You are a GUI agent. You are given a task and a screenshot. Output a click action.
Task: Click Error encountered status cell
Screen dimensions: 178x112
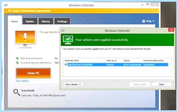coord(132,65)
